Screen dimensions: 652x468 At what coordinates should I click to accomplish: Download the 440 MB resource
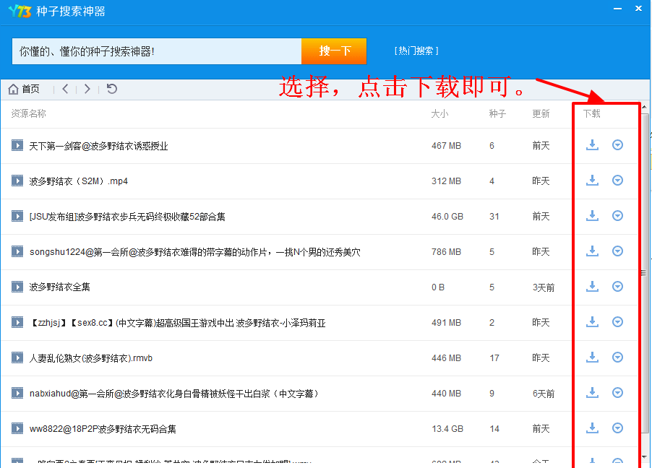(592, 392)
